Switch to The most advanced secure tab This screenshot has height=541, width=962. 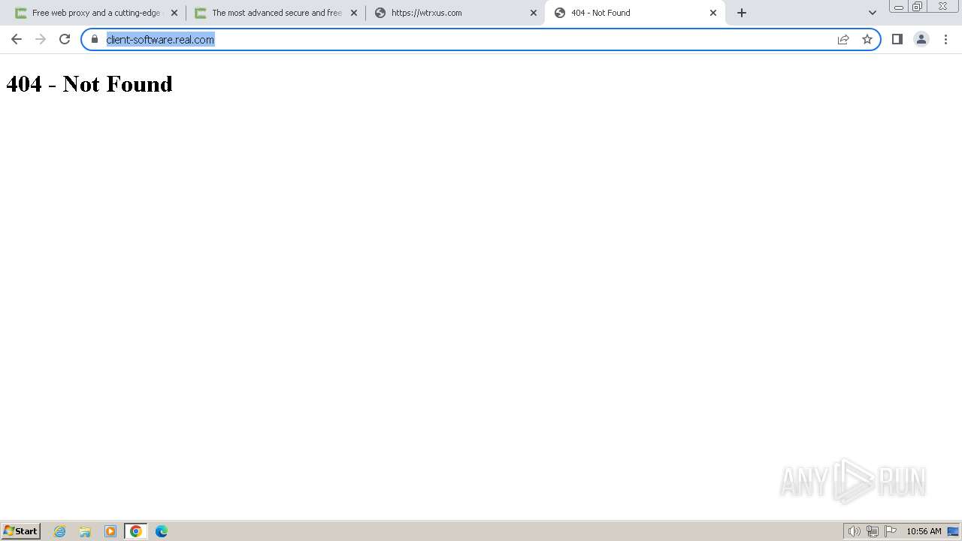click(276, 13)
